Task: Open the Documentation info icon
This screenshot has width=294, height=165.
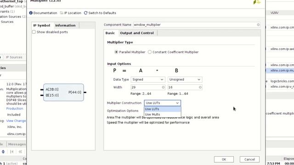Action: pyautogui.click(x=31, y=13)
